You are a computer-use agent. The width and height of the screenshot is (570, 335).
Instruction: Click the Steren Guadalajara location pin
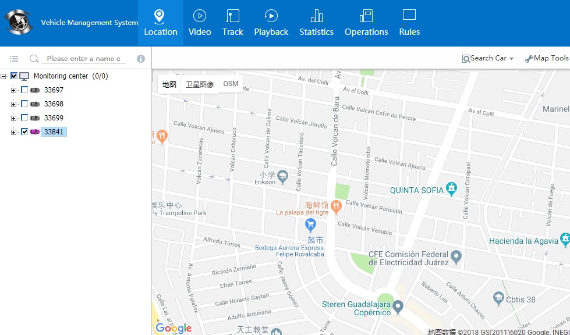(x=398, y=305)
